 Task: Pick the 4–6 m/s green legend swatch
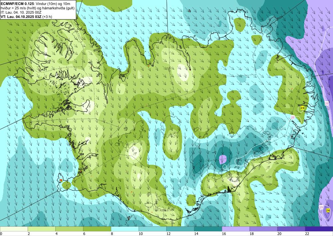tap(69, 229)
